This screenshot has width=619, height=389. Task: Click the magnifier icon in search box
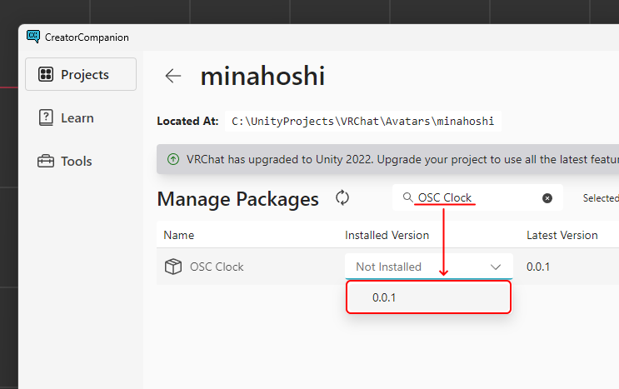click(x=407, y=198)
